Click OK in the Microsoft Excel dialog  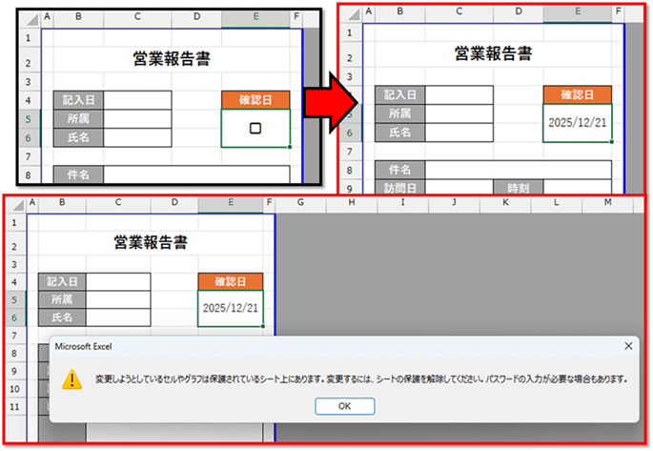click(x=343, y=406)
